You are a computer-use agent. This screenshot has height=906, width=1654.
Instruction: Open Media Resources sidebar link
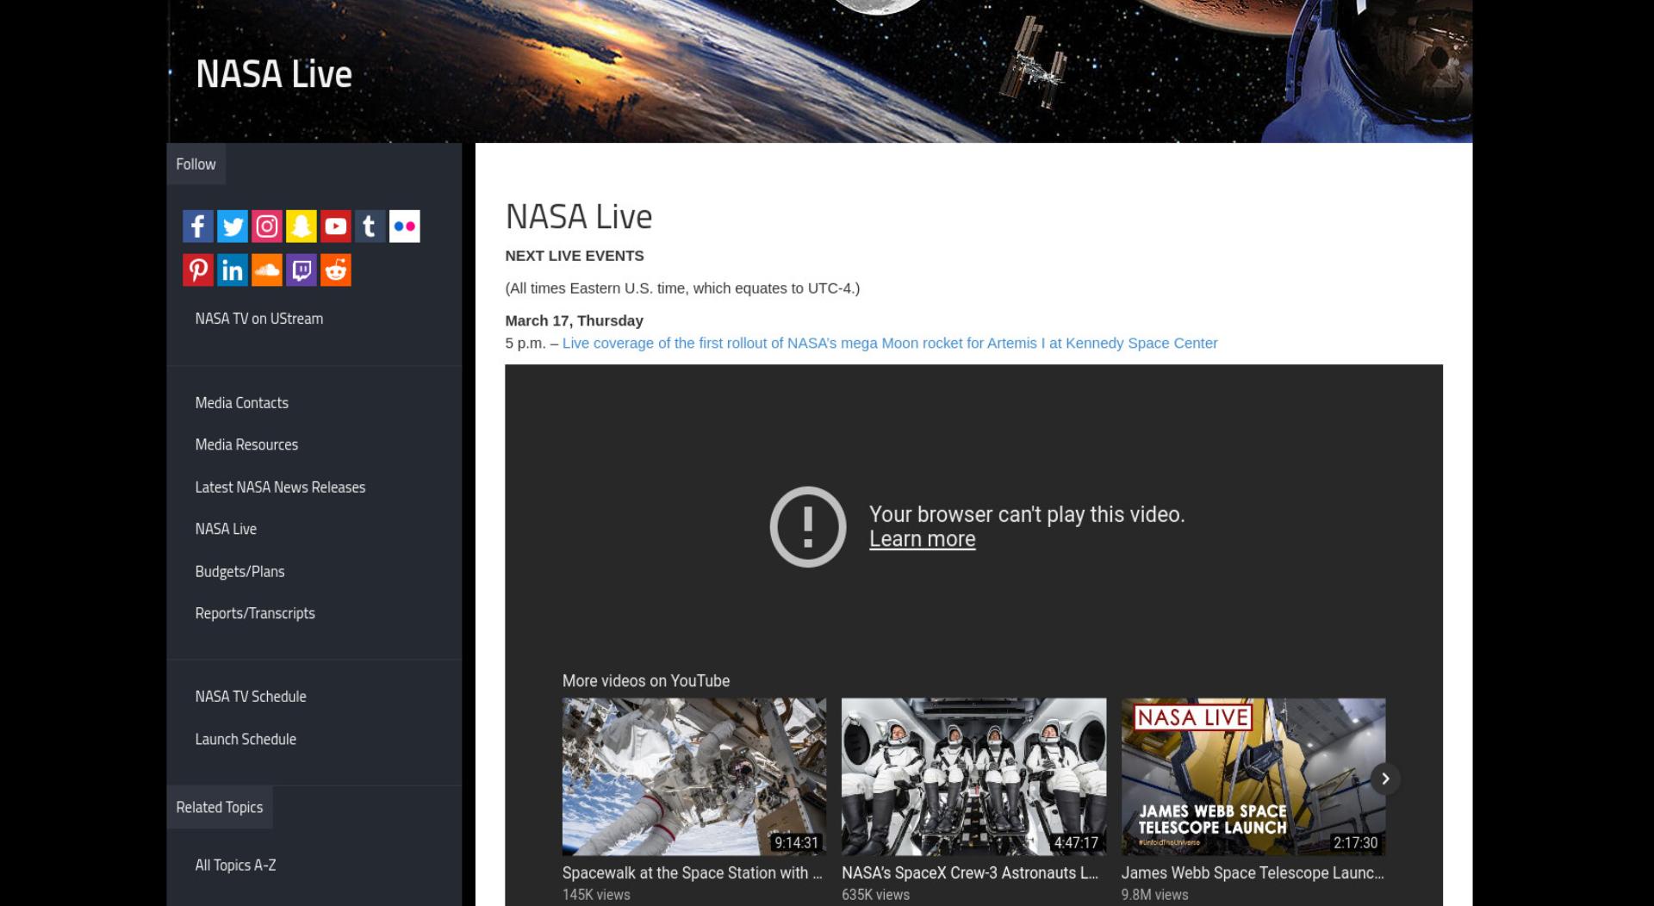click(246, 445)
